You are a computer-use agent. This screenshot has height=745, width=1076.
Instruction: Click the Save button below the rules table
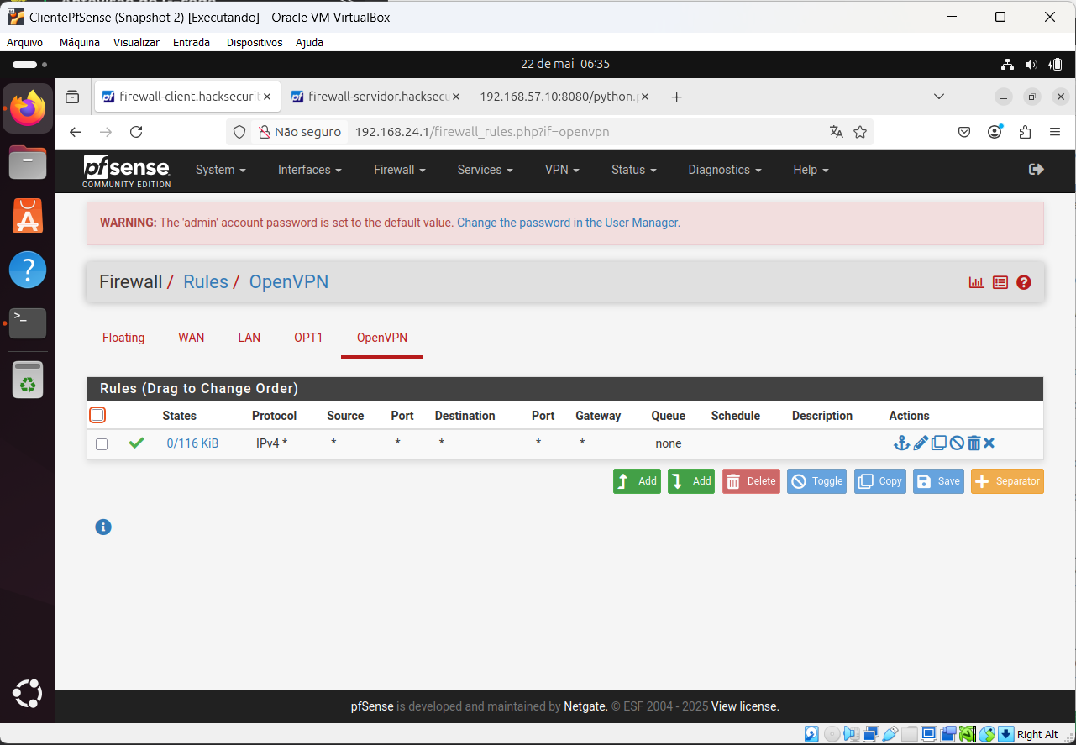click(x=938, y=481)
